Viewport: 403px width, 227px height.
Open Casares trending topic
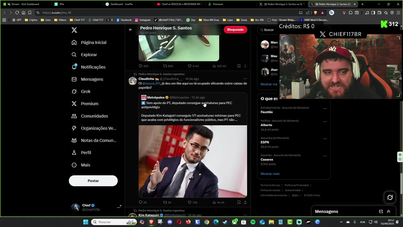tap(267, 160)
